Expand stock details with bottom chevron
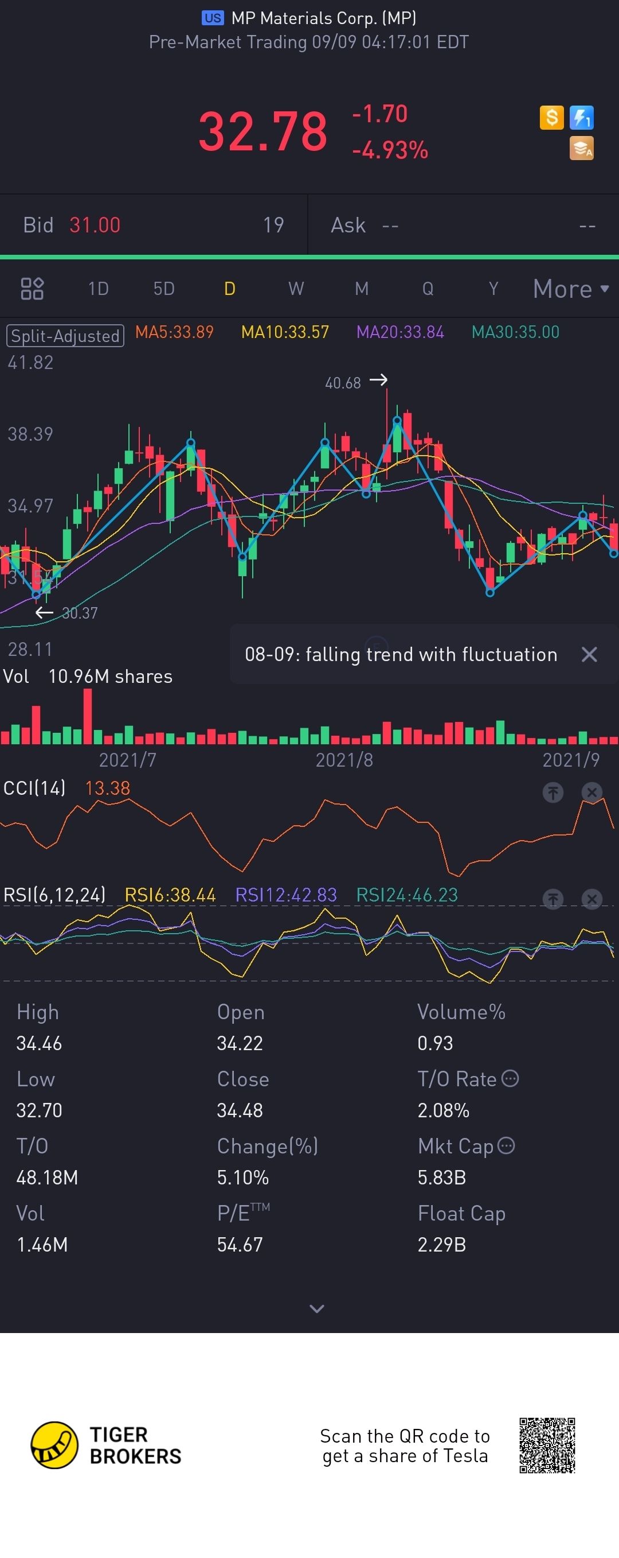The height and width of the screenshot is (1558, 619). click(x=317, y=1309)
